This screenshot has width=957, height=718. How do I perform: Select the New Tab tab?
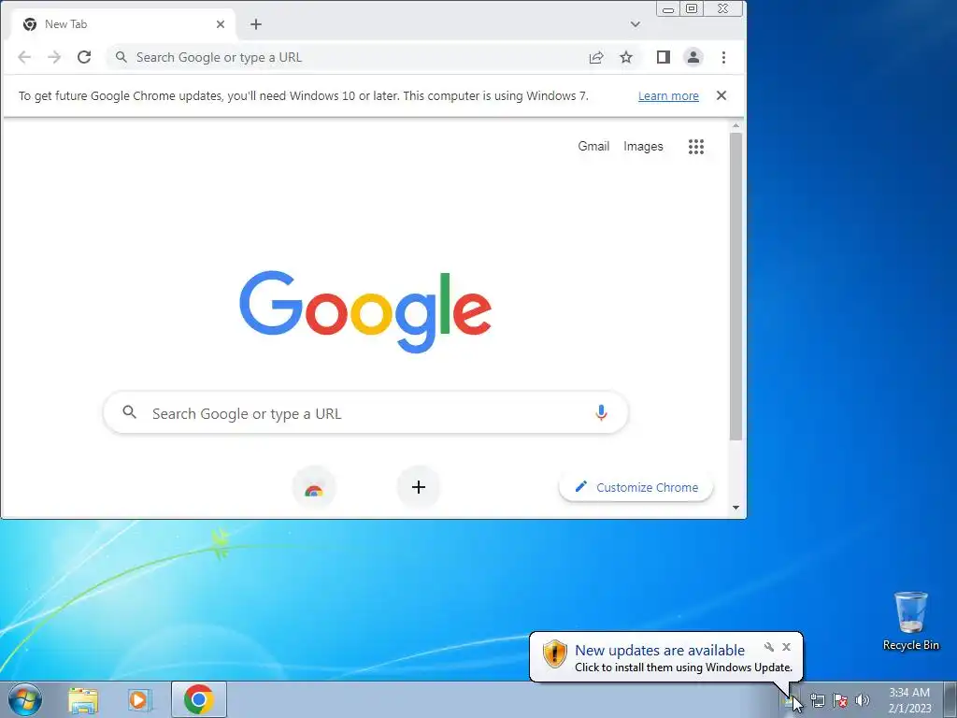(x=123, y=24)
